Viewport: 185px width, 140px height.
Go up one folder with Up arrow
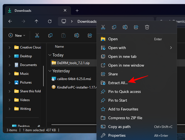(37, 21)
